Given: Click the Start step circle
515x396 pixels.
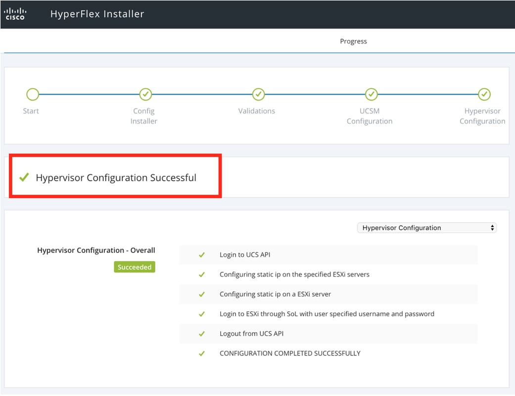Looking at the screenshot, I should click(33, 95).
